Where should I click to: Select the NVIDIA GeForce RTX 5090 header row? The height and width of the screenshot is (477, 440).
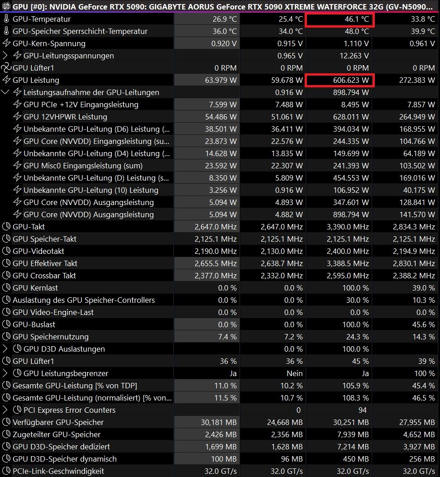click(x=220, y=6)
